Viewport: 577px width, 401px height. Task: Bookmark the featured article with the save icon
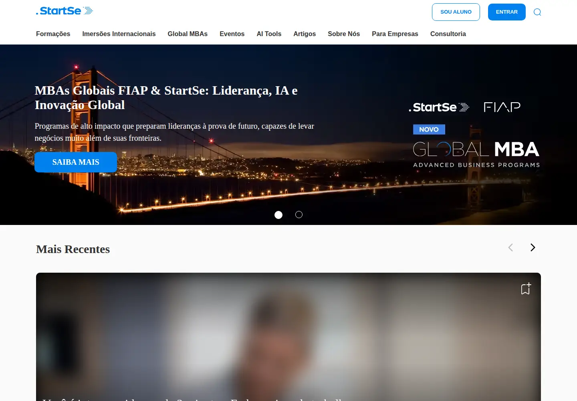[x=526, y=288]
